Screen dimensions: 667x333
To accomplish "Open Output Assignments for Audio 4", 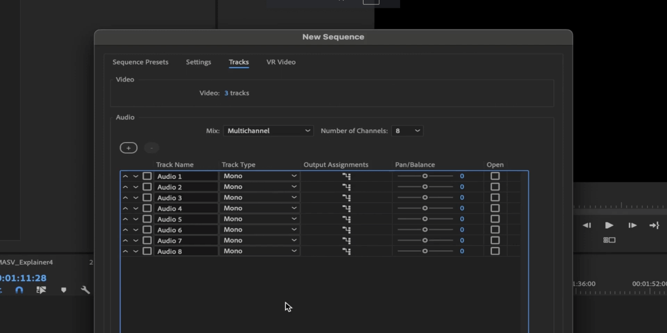I will tap(347, 209).
